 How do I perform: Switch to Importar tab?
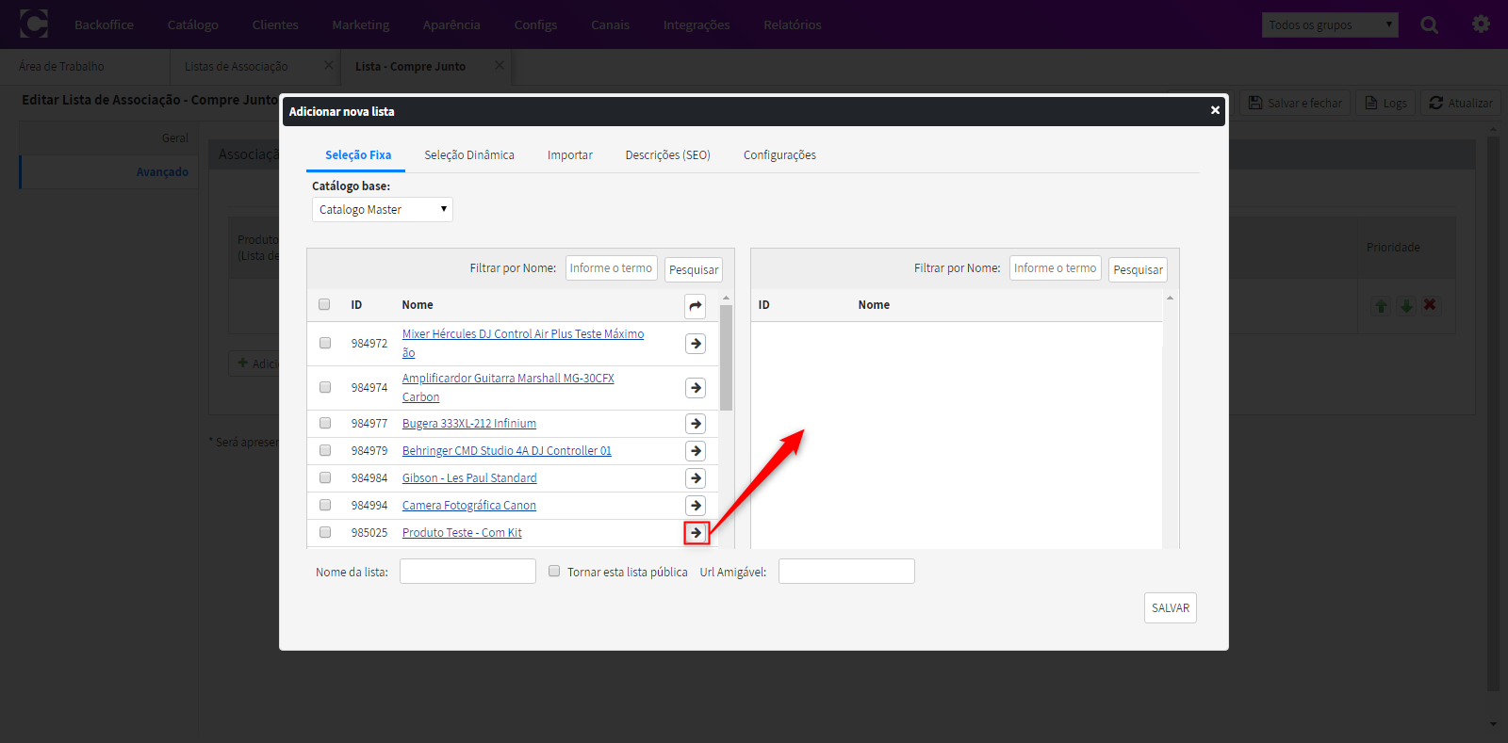pyautogui.click(x=570, y=154)
